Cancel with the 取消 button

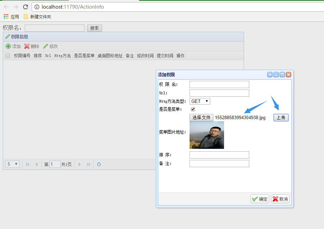point(280,199)
